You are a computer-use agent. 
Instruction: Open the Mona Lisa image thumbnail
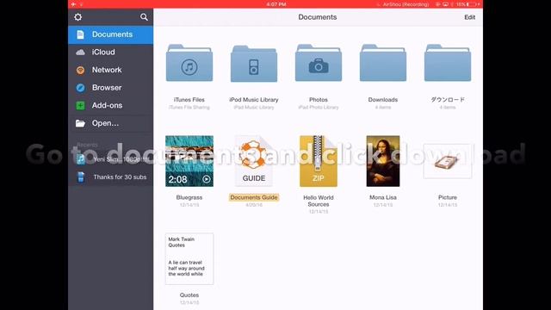383,161
